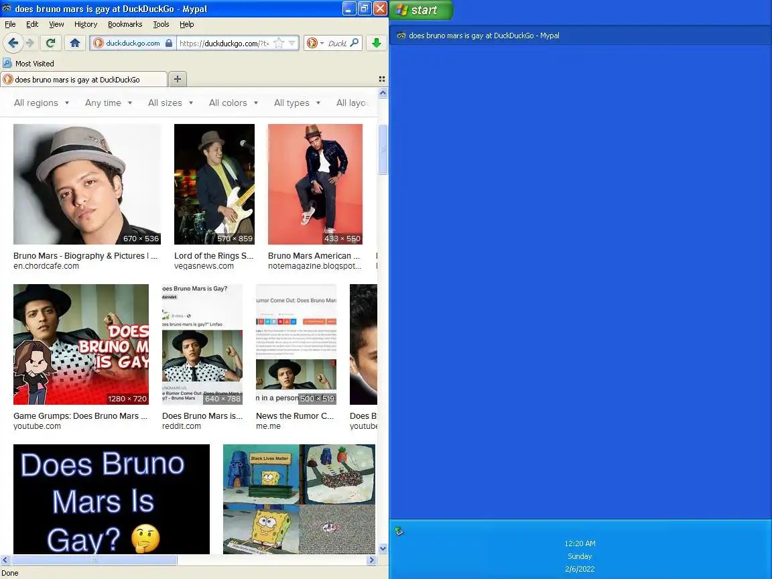Click the vegasnews.com source text
The height and width of the screenshot is (579, 772).
(x=204, y=266)
